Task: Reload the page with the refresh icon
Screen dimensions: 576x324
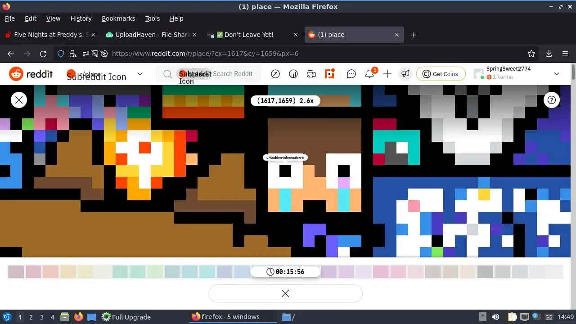Action: coord(43,54)
